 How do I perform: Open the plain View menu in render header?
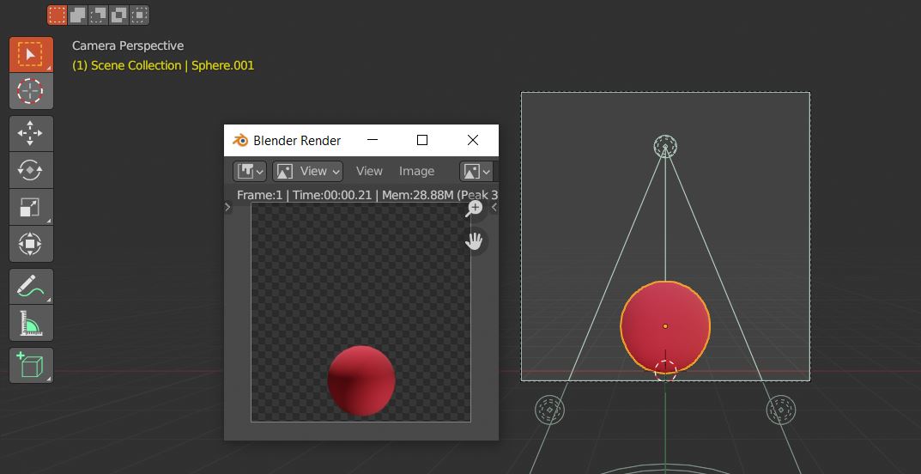coord(369,171)
